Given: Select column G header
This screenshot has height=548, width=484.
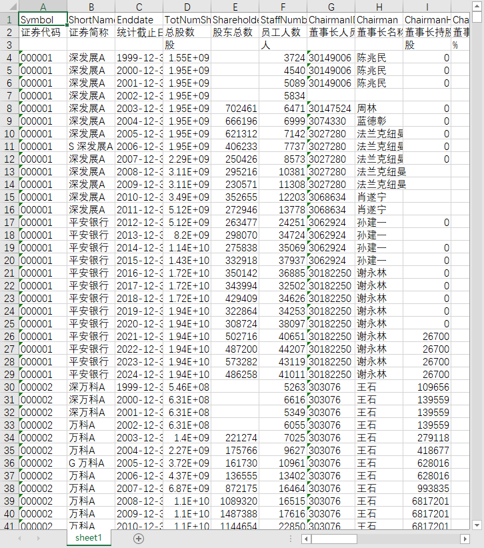Looking at the screenshot, I should click(331, 7).
